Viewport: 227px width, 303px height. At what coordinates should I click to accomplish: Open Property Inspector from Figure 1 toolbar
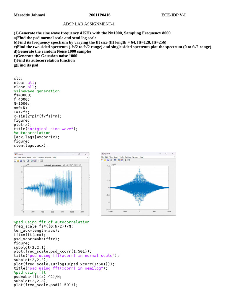pos(41,161)
